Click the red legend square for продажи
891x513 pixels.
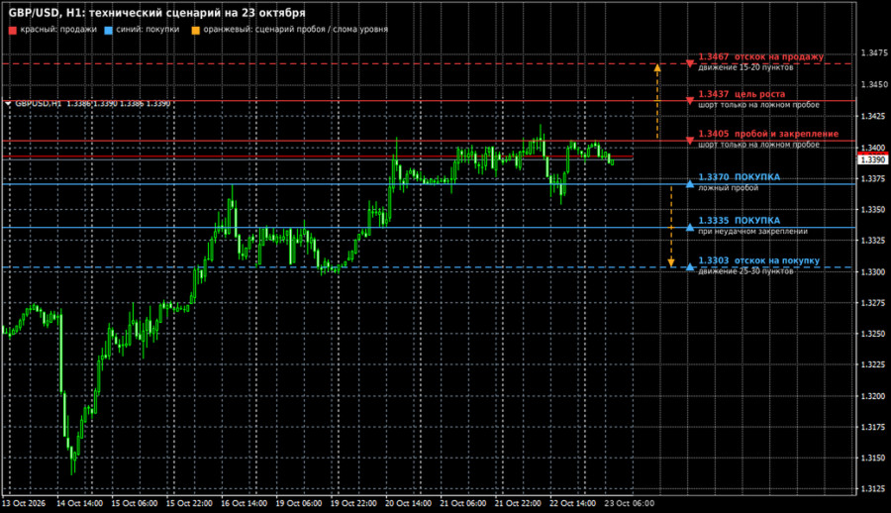pyautogui.click(x=13, y=30)
